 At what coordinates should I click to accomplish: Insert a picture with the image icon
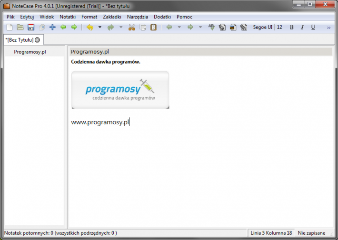233,28
